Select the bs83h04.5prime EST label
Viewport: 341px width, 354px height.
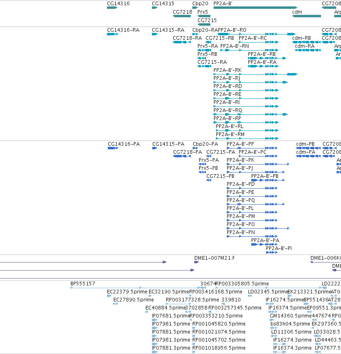point(290,324)
